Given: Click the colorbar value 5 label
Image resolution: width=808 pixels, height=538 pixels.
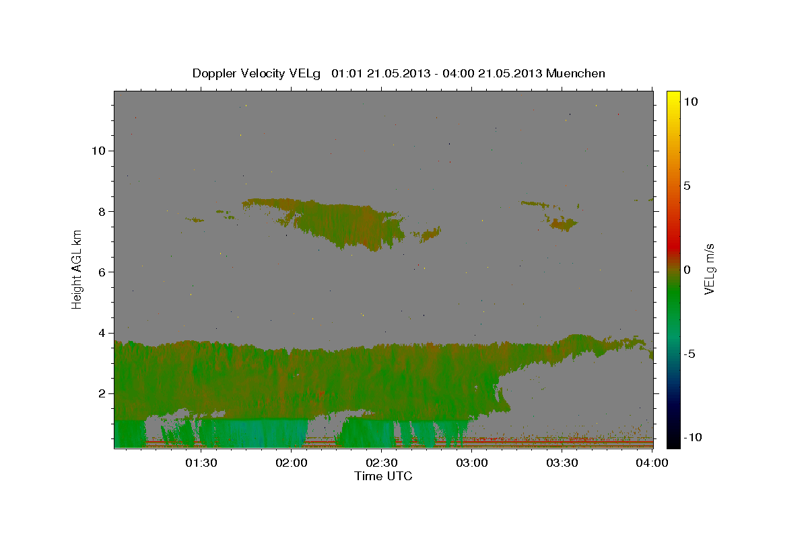Looking at the screenshot, I should click(x=687, y=186).
